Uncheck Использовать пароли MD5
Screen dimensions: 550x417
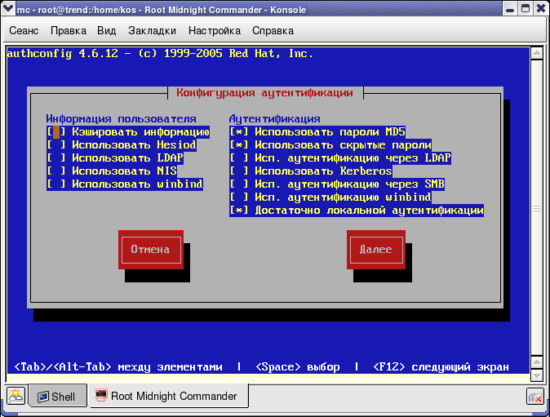(x=240, y=131)
